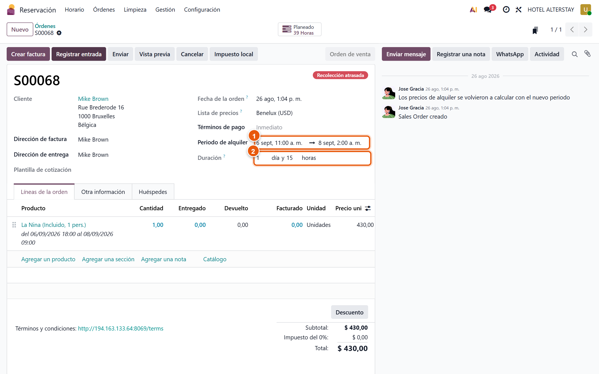Open the Catálogo link
Image resolution: width=599 pixels, height=374 pixels.
coord(215,259)
